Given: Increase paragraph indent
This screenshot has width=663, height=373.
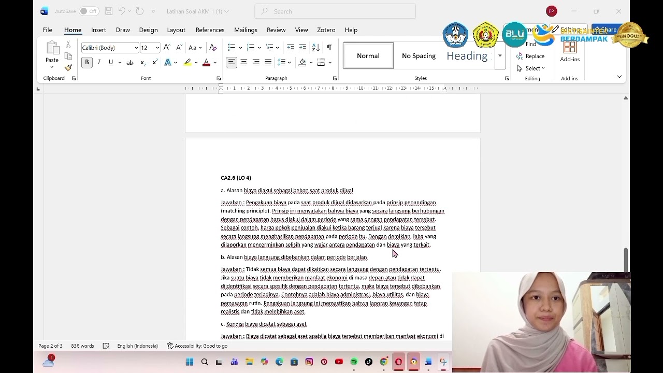Looking at the screenshot, I should tap(302, 48).
